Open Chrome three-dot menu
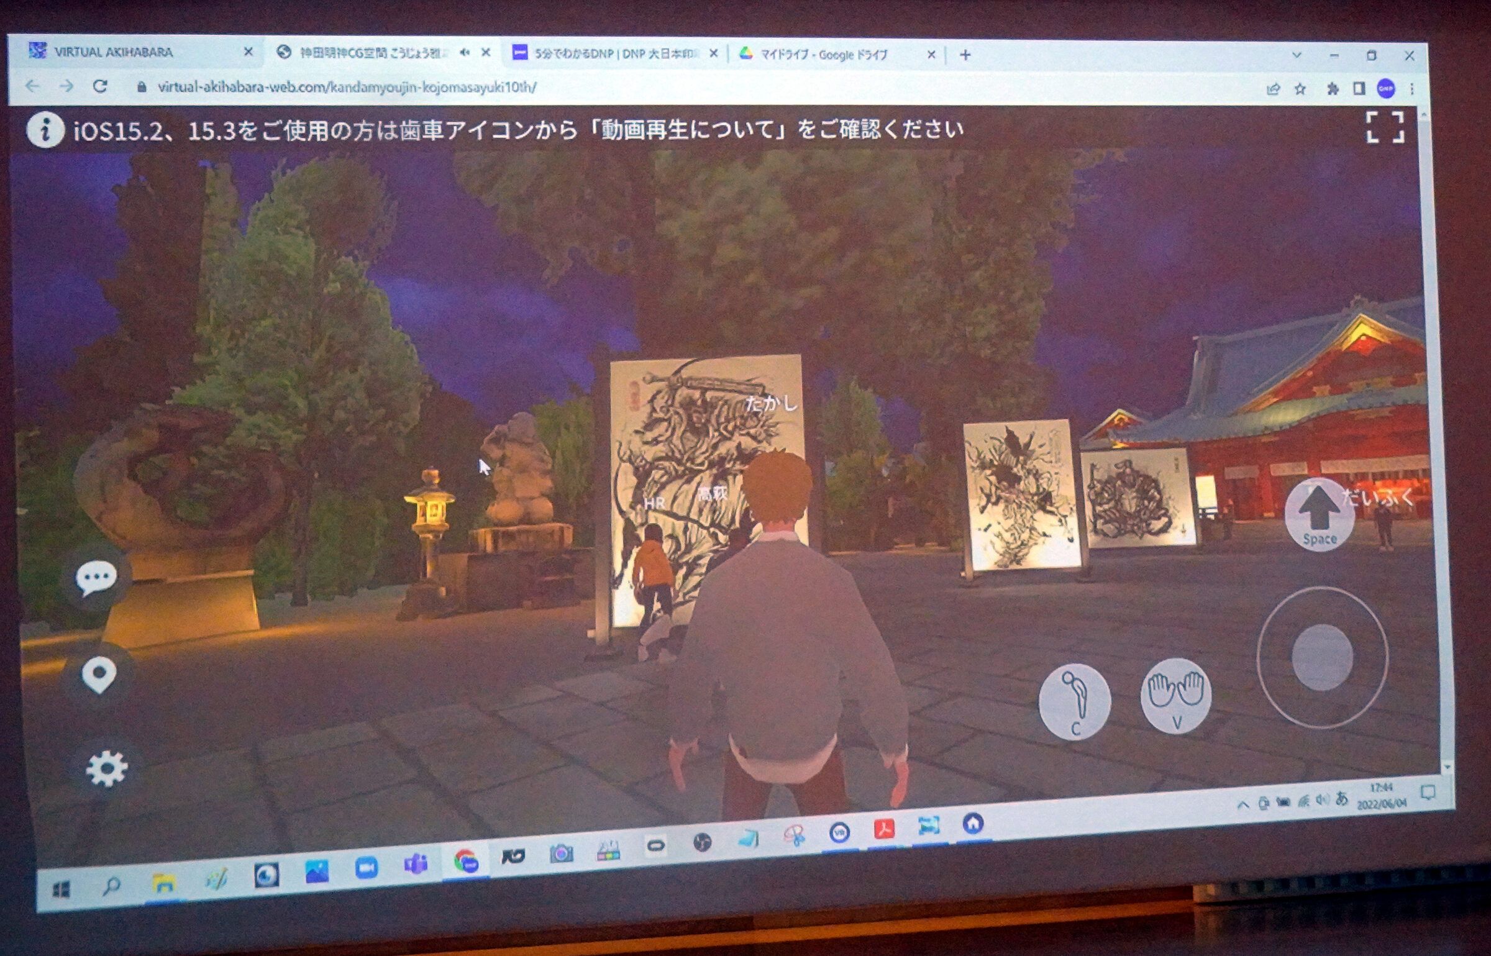Image resolution: width=1491 pixels, height=956 pixels. pyautogui.click(x=1412, y=89)
